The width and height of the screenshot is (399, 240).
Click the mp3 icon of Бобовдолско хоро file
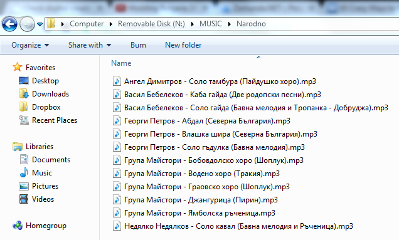(x=117, y=160)
